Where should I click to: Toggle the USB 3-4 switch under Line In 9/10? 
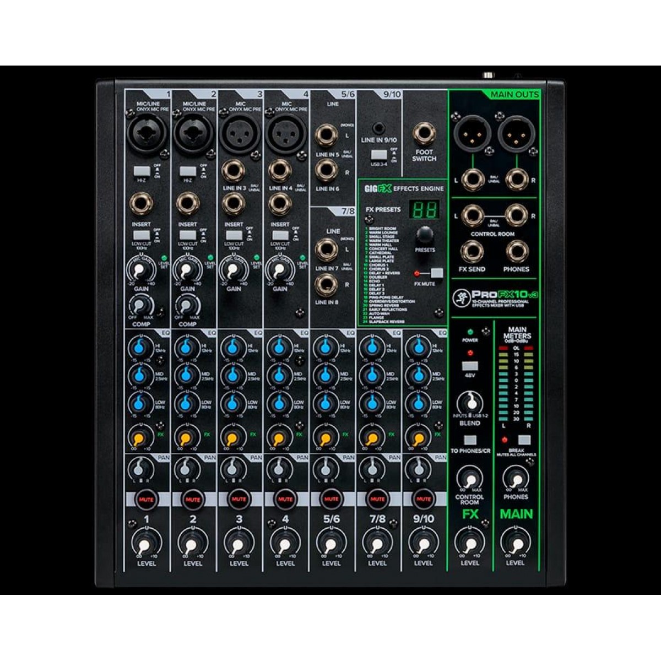378,154
